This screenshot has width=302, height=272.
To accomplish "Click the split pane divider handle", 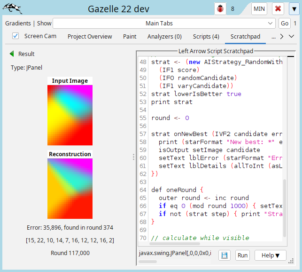I will pos(133,157).
